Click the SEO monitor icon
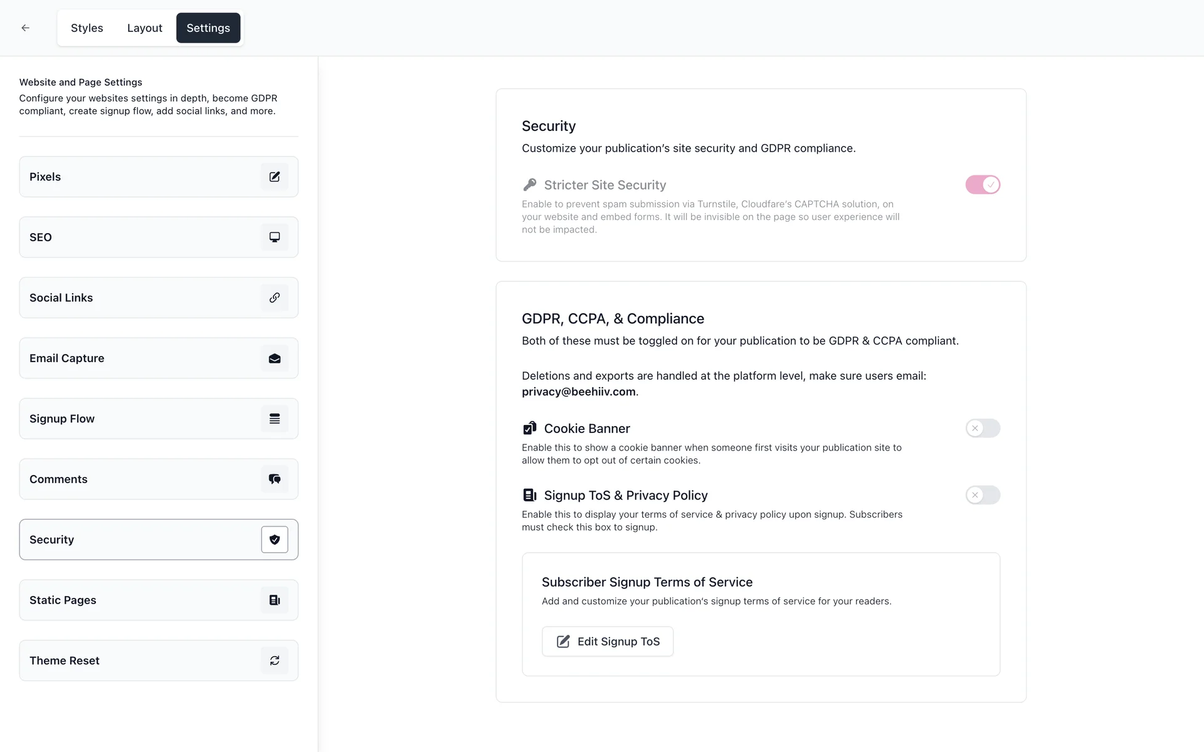 [x=275, y=237]
